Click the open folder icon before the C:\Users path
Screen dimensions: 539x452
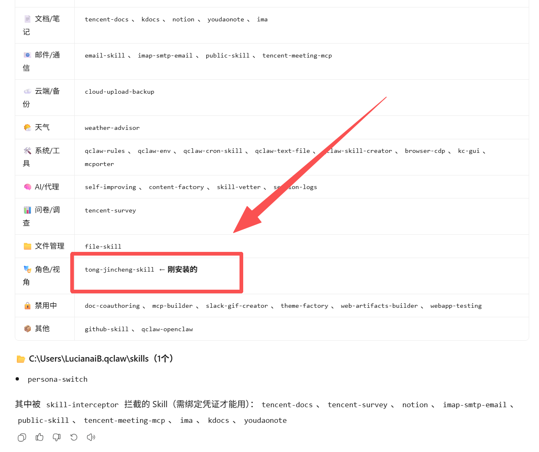pos(21,359)
